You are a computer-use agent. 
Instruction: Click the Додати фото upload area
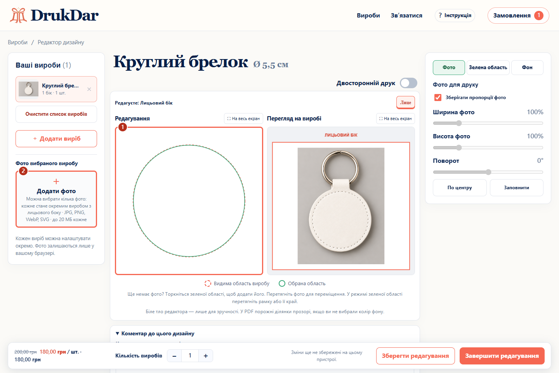(x=56, y=199)
